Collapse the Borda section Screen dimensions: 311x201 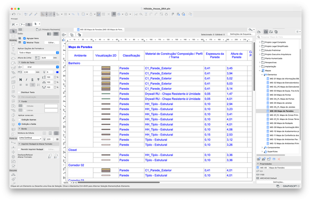pos(19,129)
